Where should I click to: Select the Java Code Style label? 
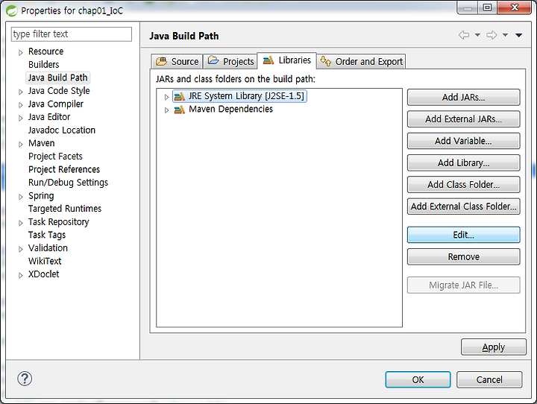[x=59, y=91]
